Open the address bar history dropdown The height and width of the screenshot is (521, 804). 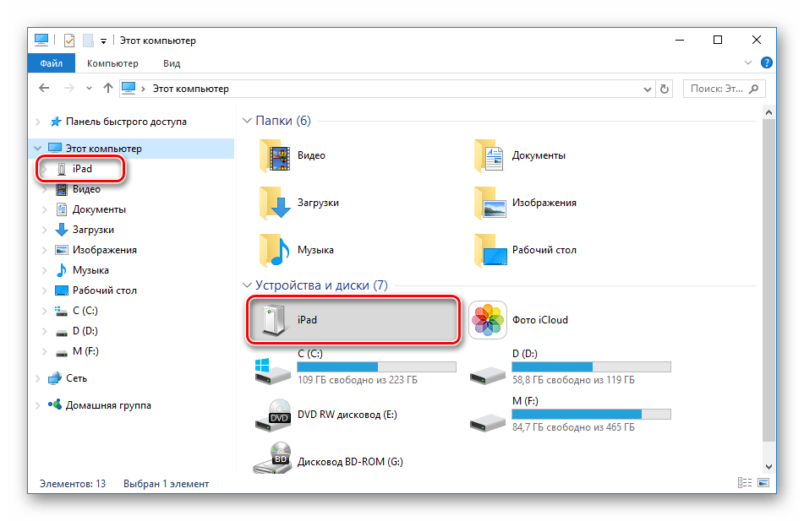click(646, 88)
